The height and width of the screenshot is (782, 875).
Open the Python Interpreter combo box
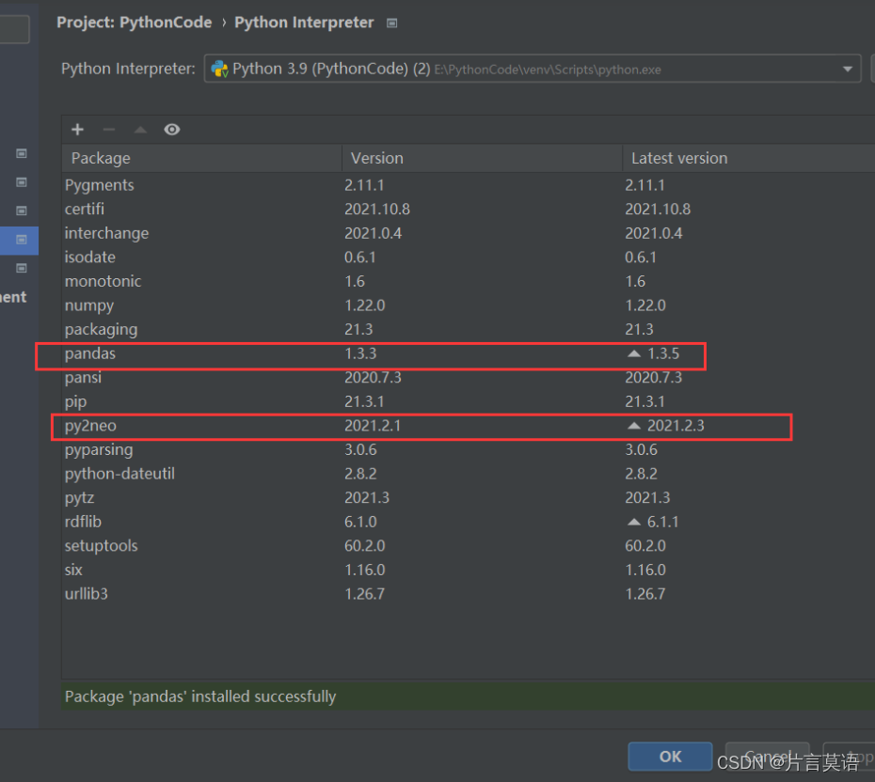pyautogui.click(x=533, y=69)
